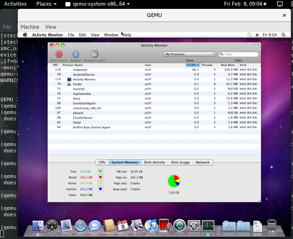Launch iTunes from the Dock
This screenshot has height=239, width=293.
pyautogui.click(x=151, y=226)
